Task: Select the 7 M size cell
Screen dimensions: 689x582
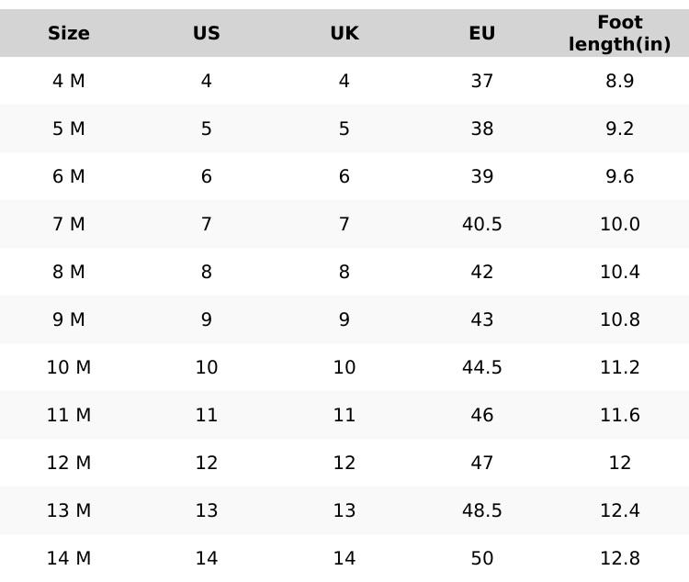Action: (69, 225)
